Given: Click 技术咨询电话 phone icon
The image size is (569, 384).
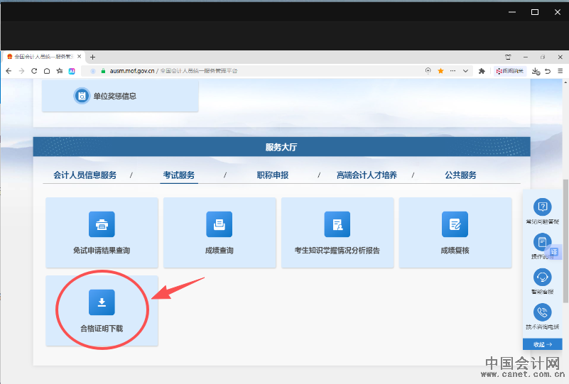Looking at the screenshot, I should pyautogui.click(x=543, y=312).
